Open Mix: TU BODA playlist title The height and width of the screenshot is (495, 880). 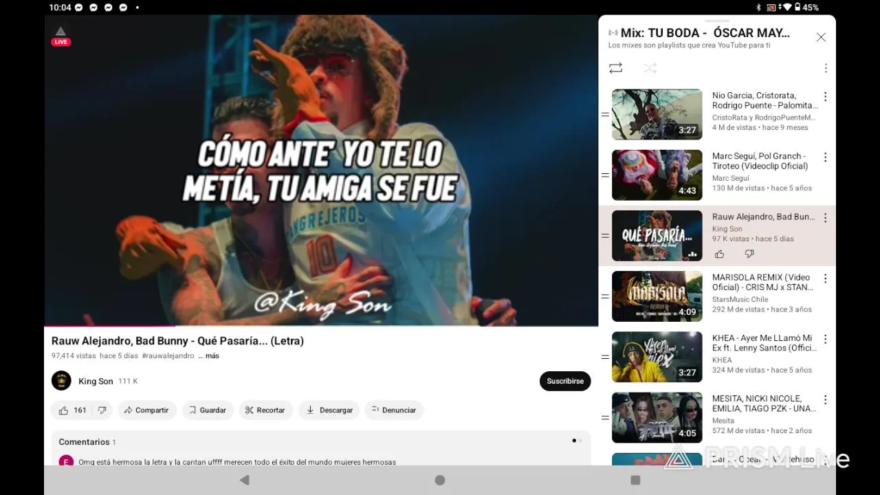coord(705,33)
